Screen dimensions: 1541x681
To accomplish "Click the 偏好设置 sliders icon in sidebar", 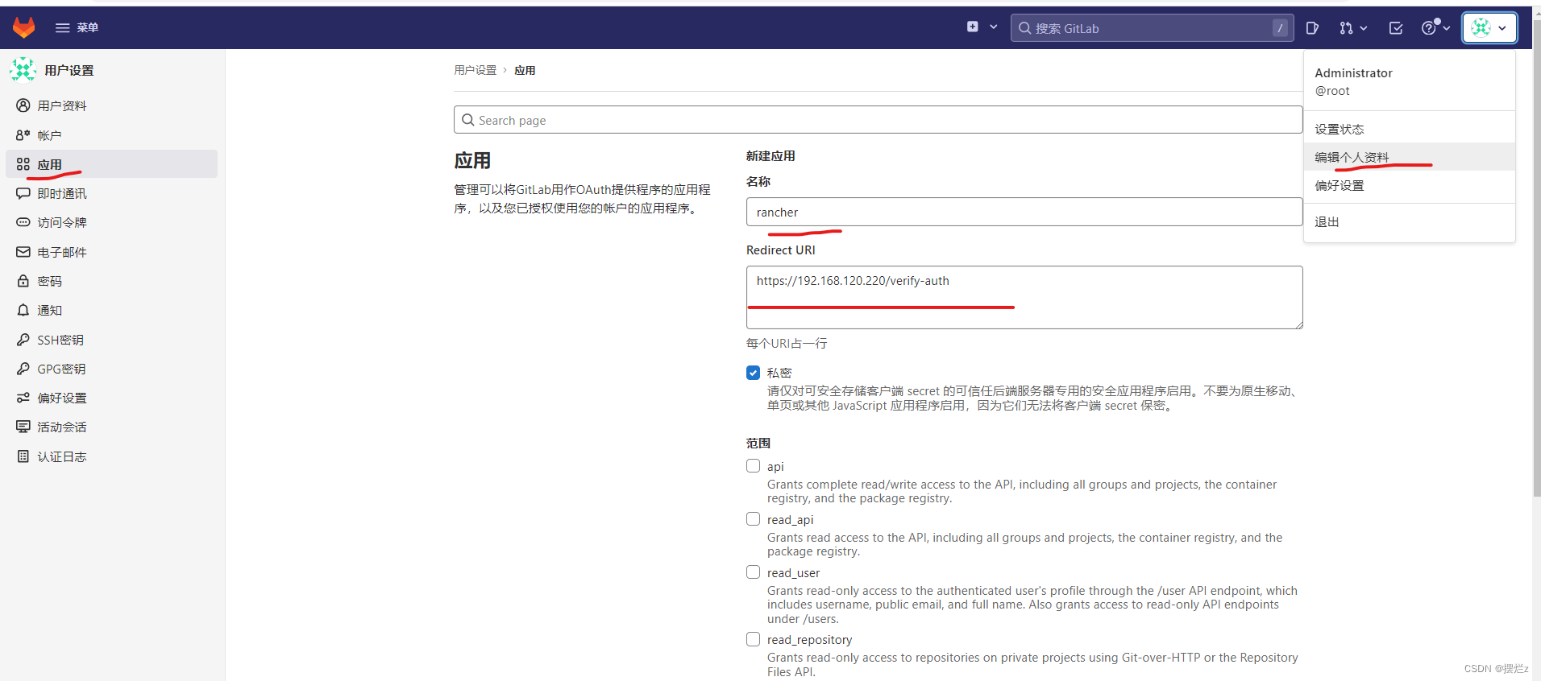I will (23, 398).
